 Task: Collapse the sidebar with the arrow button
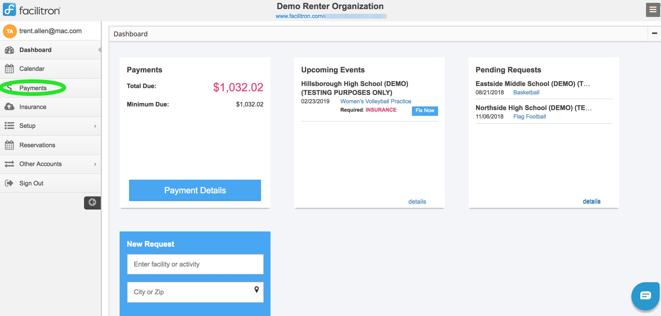click(x=92, y=202)
